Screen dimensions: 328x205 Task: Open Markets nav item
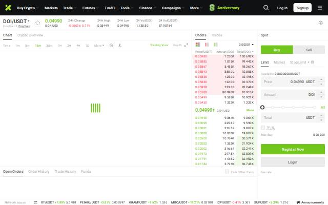tap(51, 8)
